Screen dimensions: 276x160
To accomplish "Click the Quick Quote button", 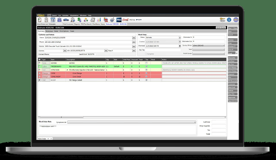I will point(221,28).
